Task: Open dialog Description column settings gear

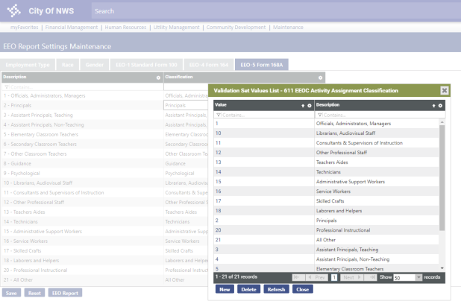Action: pos(442,106)
